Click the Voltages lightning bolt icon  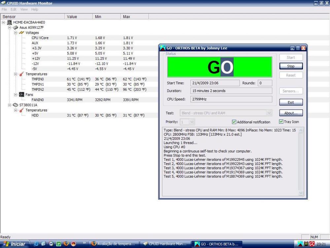(21, 33)
